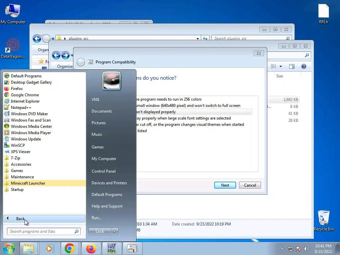
Task: Open Control Panel
Action: click(104, 171)
